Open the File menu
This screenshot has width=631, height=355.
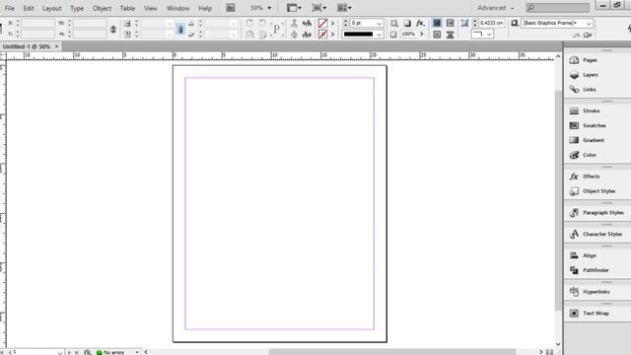tap(10, 8)
